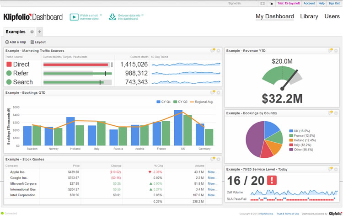Click the Add a Klip button

point(16,42)
